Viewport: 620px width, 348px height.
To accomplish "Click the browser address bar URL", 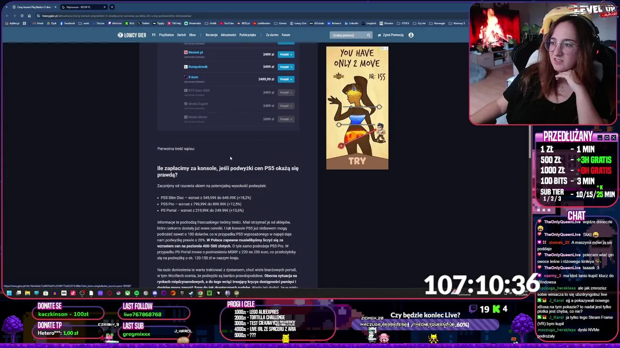I will [116, 15].
